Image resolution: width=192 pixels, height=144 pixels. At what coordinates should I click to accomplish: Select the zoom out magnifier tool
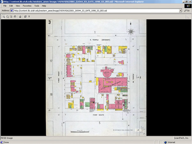tap(8, 16)
